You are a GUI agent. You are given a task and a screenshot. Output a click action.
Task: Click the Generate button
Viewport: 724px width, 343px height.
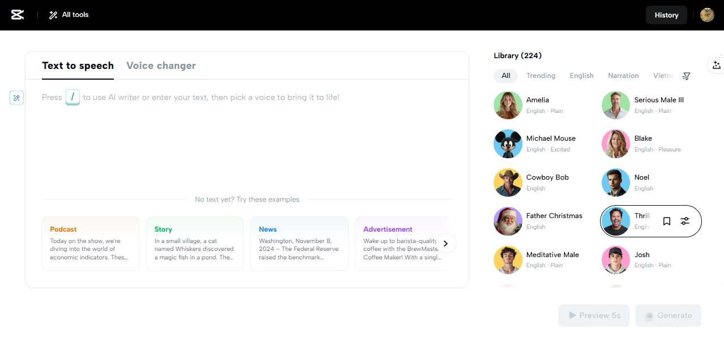click(668, 315)
